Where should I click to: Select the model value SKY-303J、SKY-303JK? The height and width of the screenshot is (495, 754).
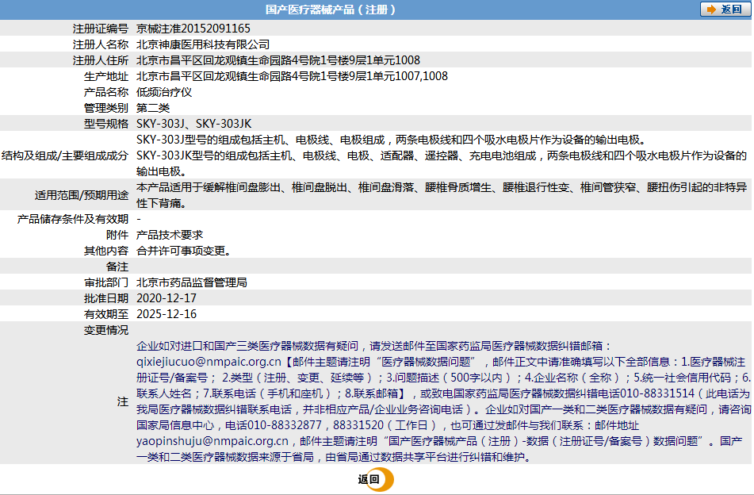193,124
